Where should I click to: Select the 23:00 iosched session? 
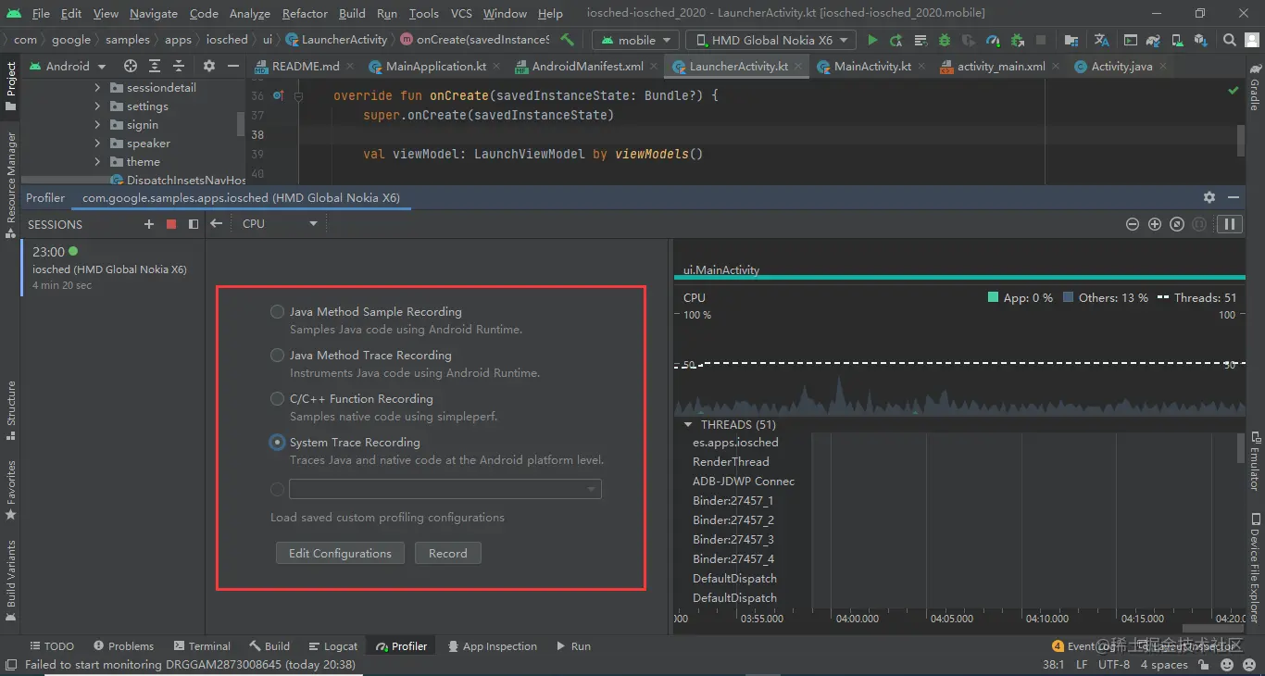(112, 268)
